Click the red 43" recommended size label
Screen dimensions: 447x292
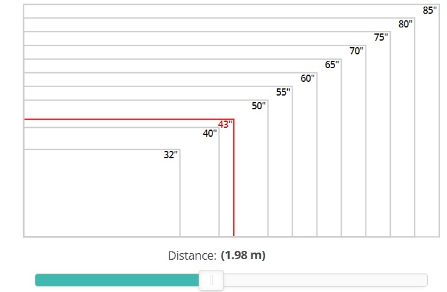tap(225, 124)
